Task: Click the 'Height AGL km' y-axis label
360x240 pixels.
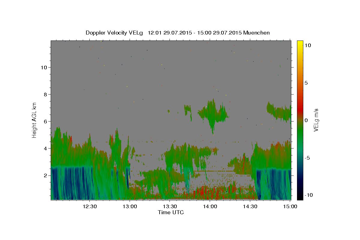Action: [x=34, y=120]
